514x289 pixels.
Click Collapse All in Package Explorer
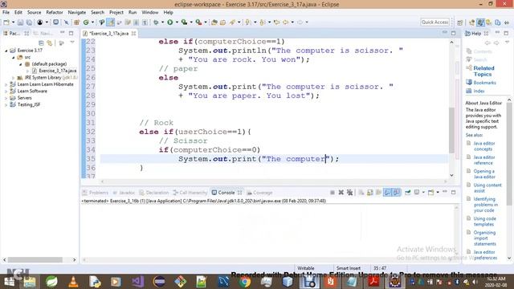click(41, 43)
